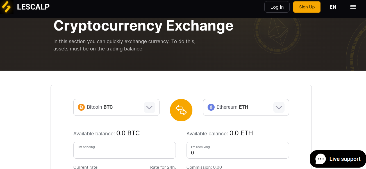Click the 0.0 ETH available balance
This screenshot has height=169, width=366.
[x=241, y=133]
